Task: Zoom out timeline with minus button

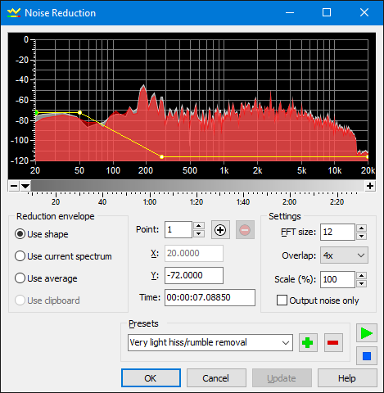Action: click(13, 186)
